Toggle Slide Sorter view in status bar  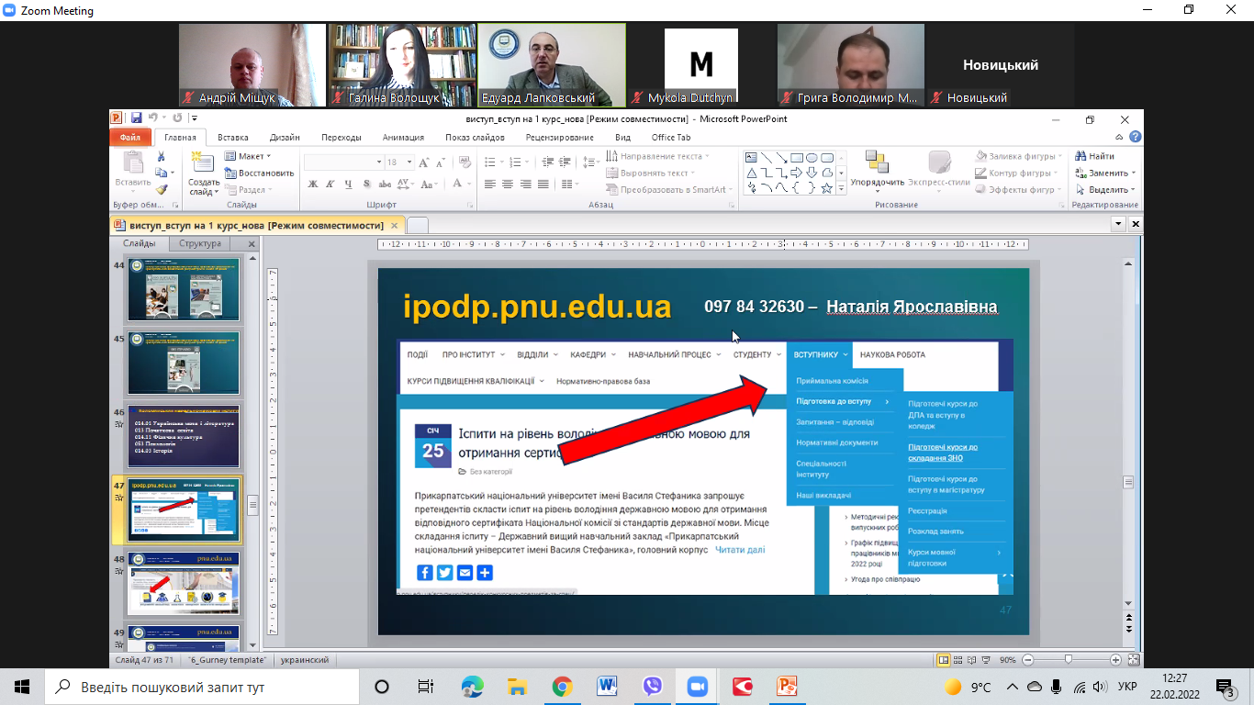(957, 660)
